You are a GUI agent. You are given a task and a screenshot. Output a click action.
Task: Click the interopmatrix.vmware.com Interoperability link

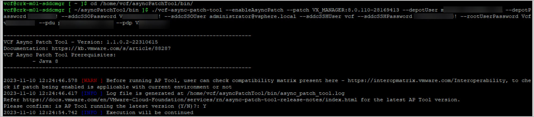click(x=426, y=80)
